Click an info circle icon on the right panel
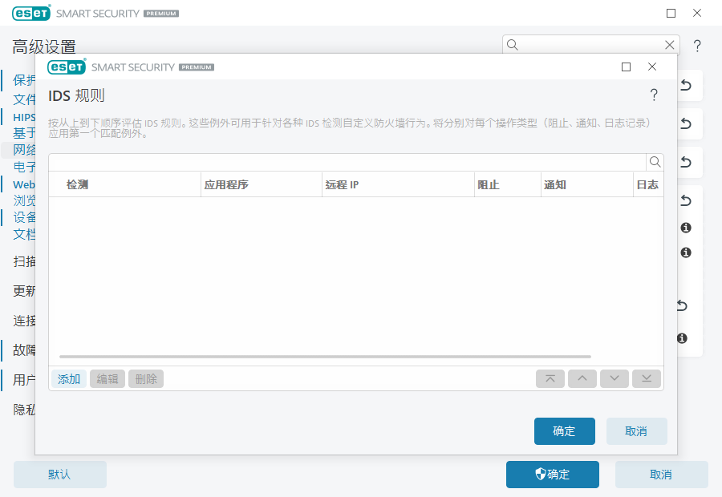 [x=683, y=228]
